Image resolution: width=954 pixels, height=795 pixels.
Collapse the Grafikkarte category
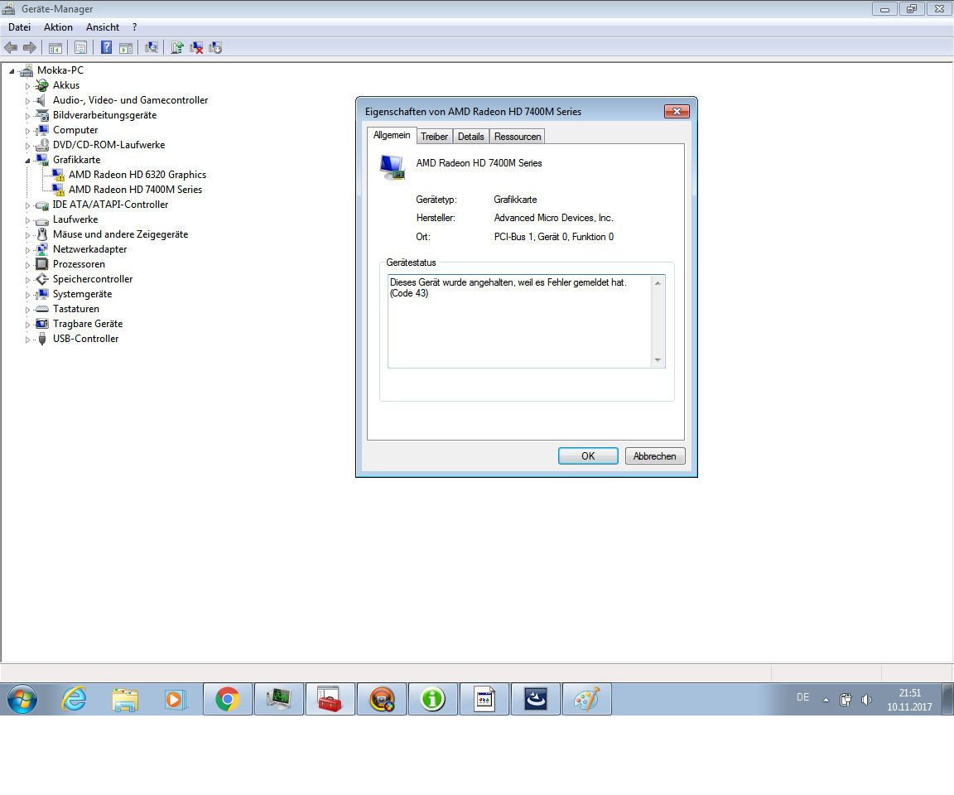[27, 161]
